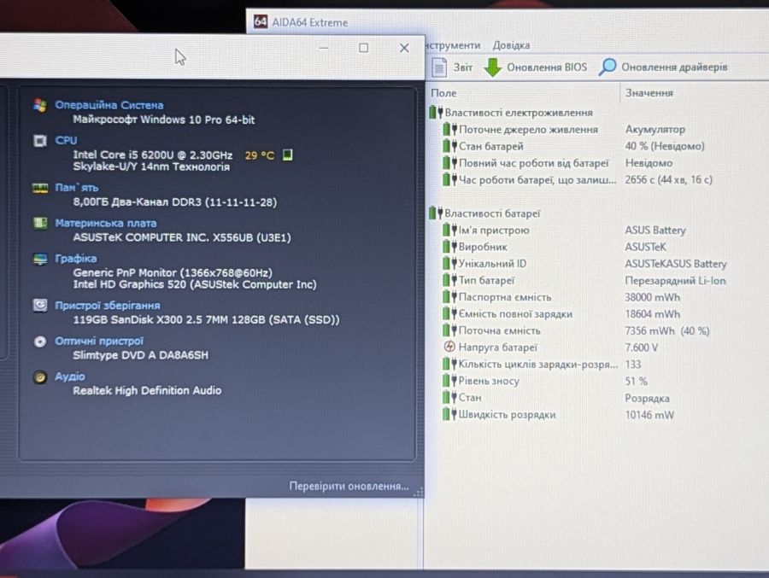
Task: Open the Довідка menu in AIDA64
Action: (511, 45)
